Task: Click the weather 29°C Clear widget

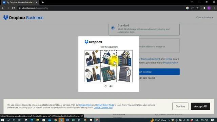Action: [x=158, y=120]
